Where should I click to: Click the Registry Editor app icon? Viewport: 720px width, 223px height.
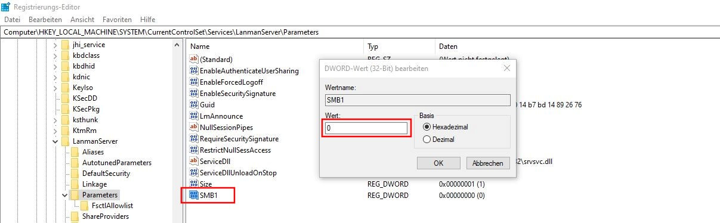click(5, 7)
